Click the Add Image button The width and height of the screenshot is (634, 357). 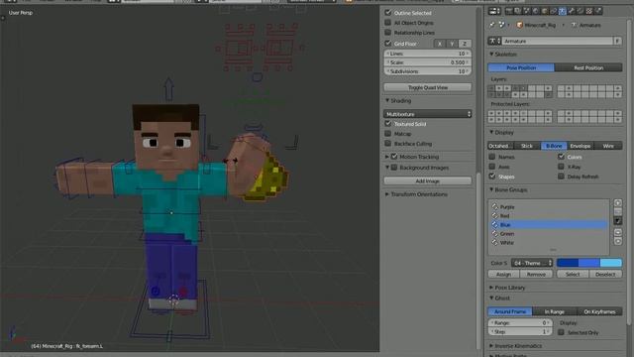click(x=427, y=180)
